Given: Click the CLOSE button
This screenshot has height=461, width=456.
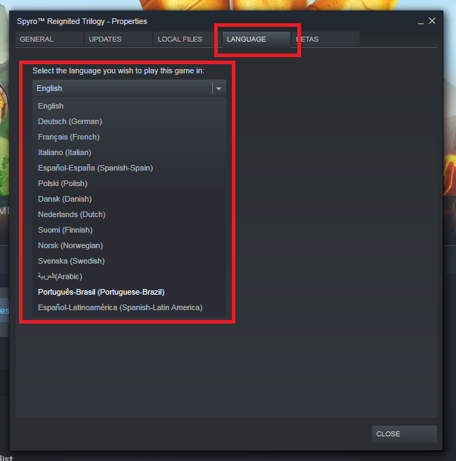Looking at the screenshot, I should (x=405, y=434).
